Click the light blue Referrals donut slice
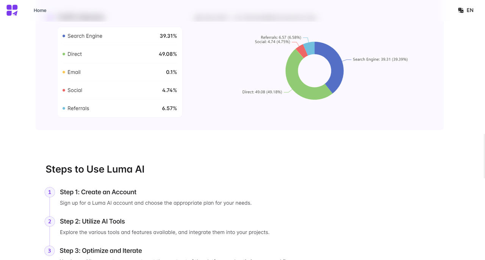This screenshot has height=260, width=485. click(x=309, y=48)
